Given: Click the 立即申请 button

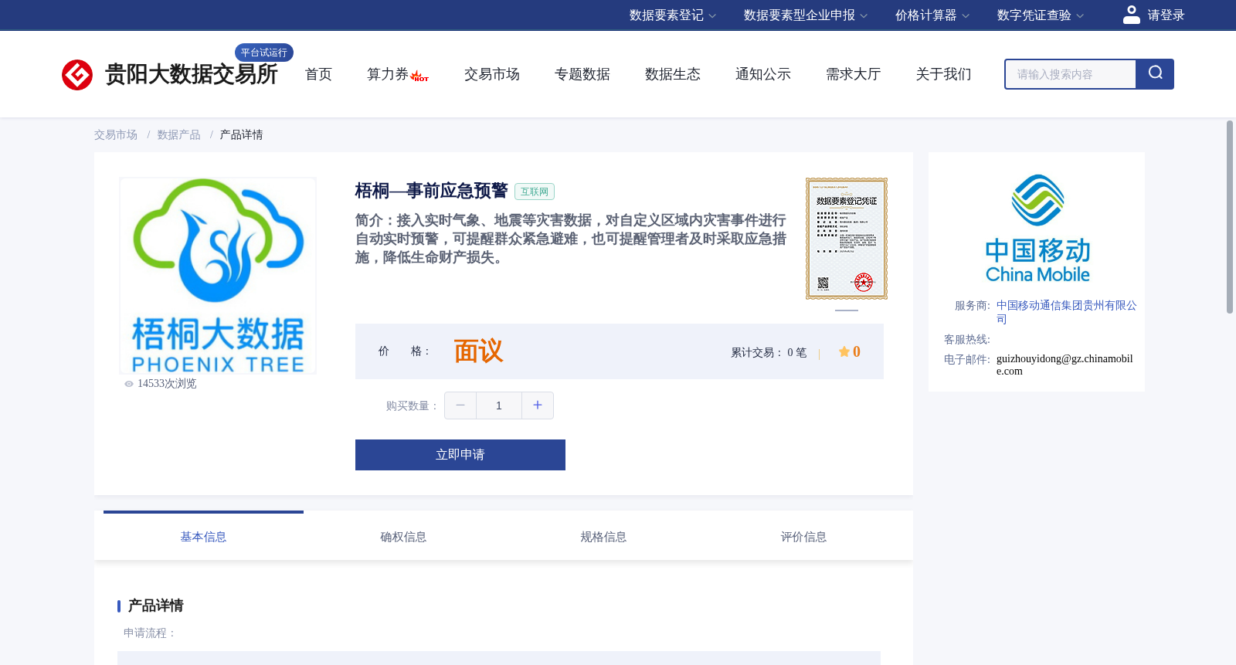Looking at the screenshot, I should 460,455.
